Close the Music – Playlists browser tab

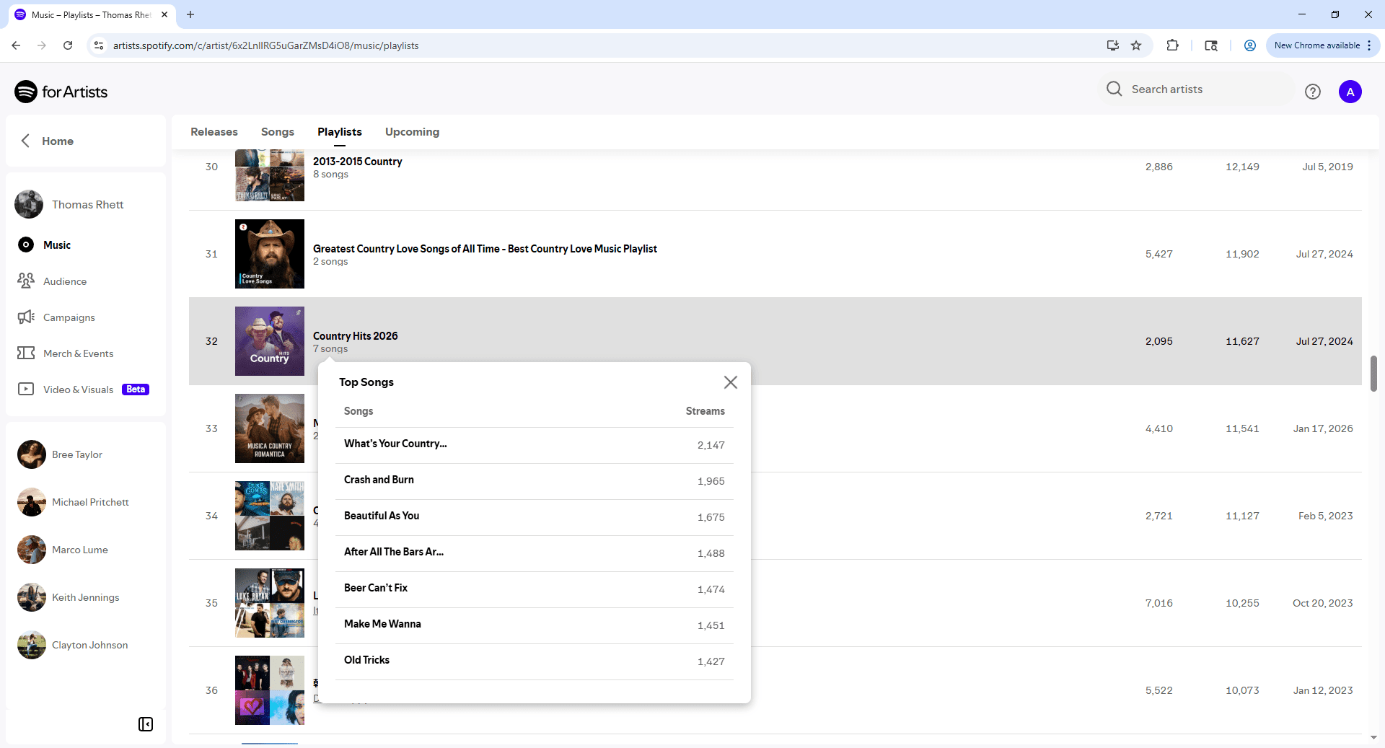point(164,14)
